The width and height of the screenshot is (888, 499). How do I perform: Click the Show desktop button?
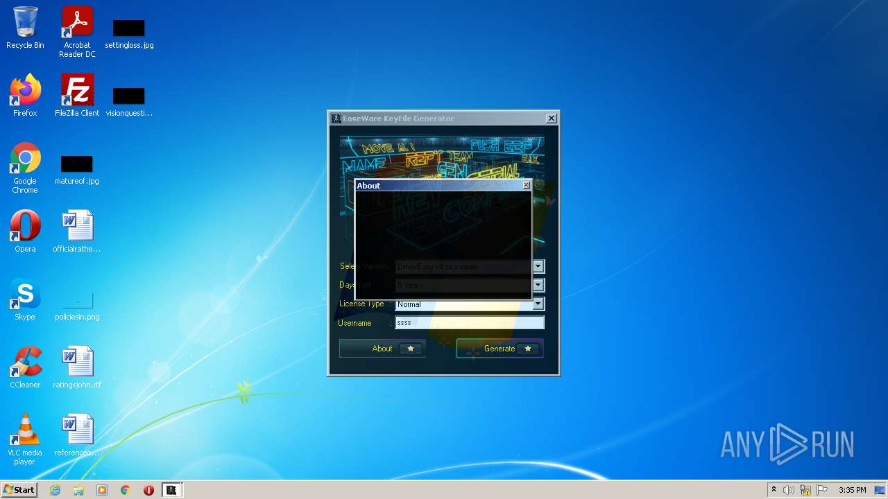click(x=881, y=490)
